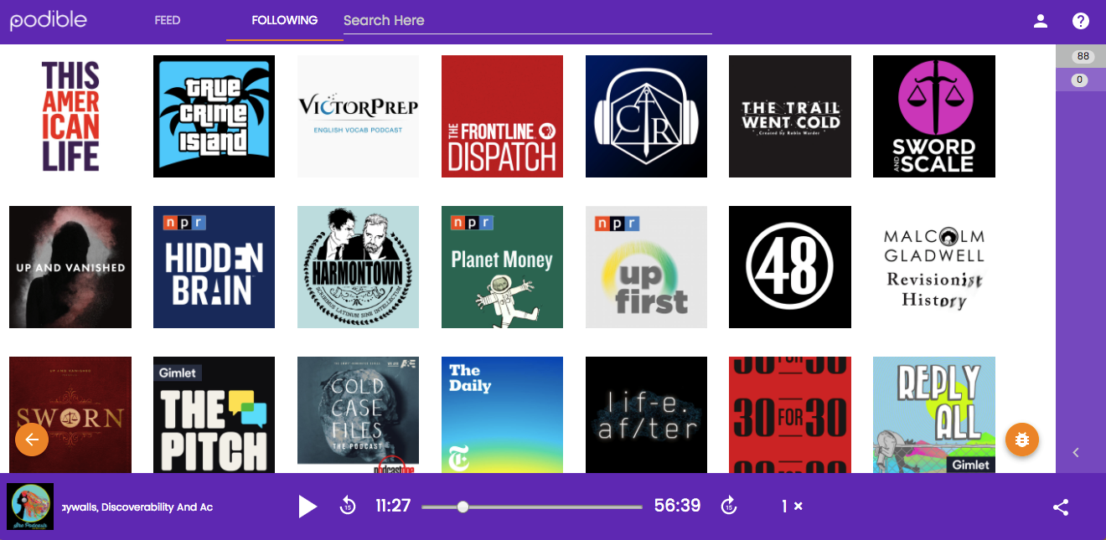Skip forward 15 seconds
Image resolution: width=1106 pixels, height=540 pixels.
point(729,506)
